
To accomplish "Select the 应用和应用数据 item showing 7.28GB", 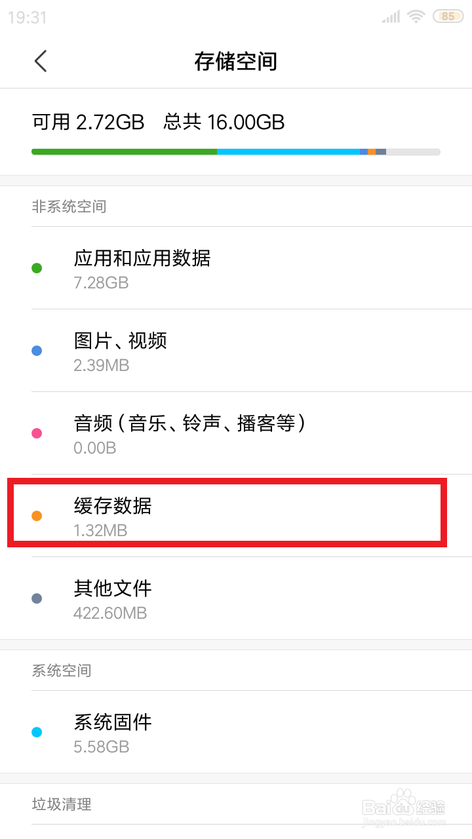I will tap(197, 269).
